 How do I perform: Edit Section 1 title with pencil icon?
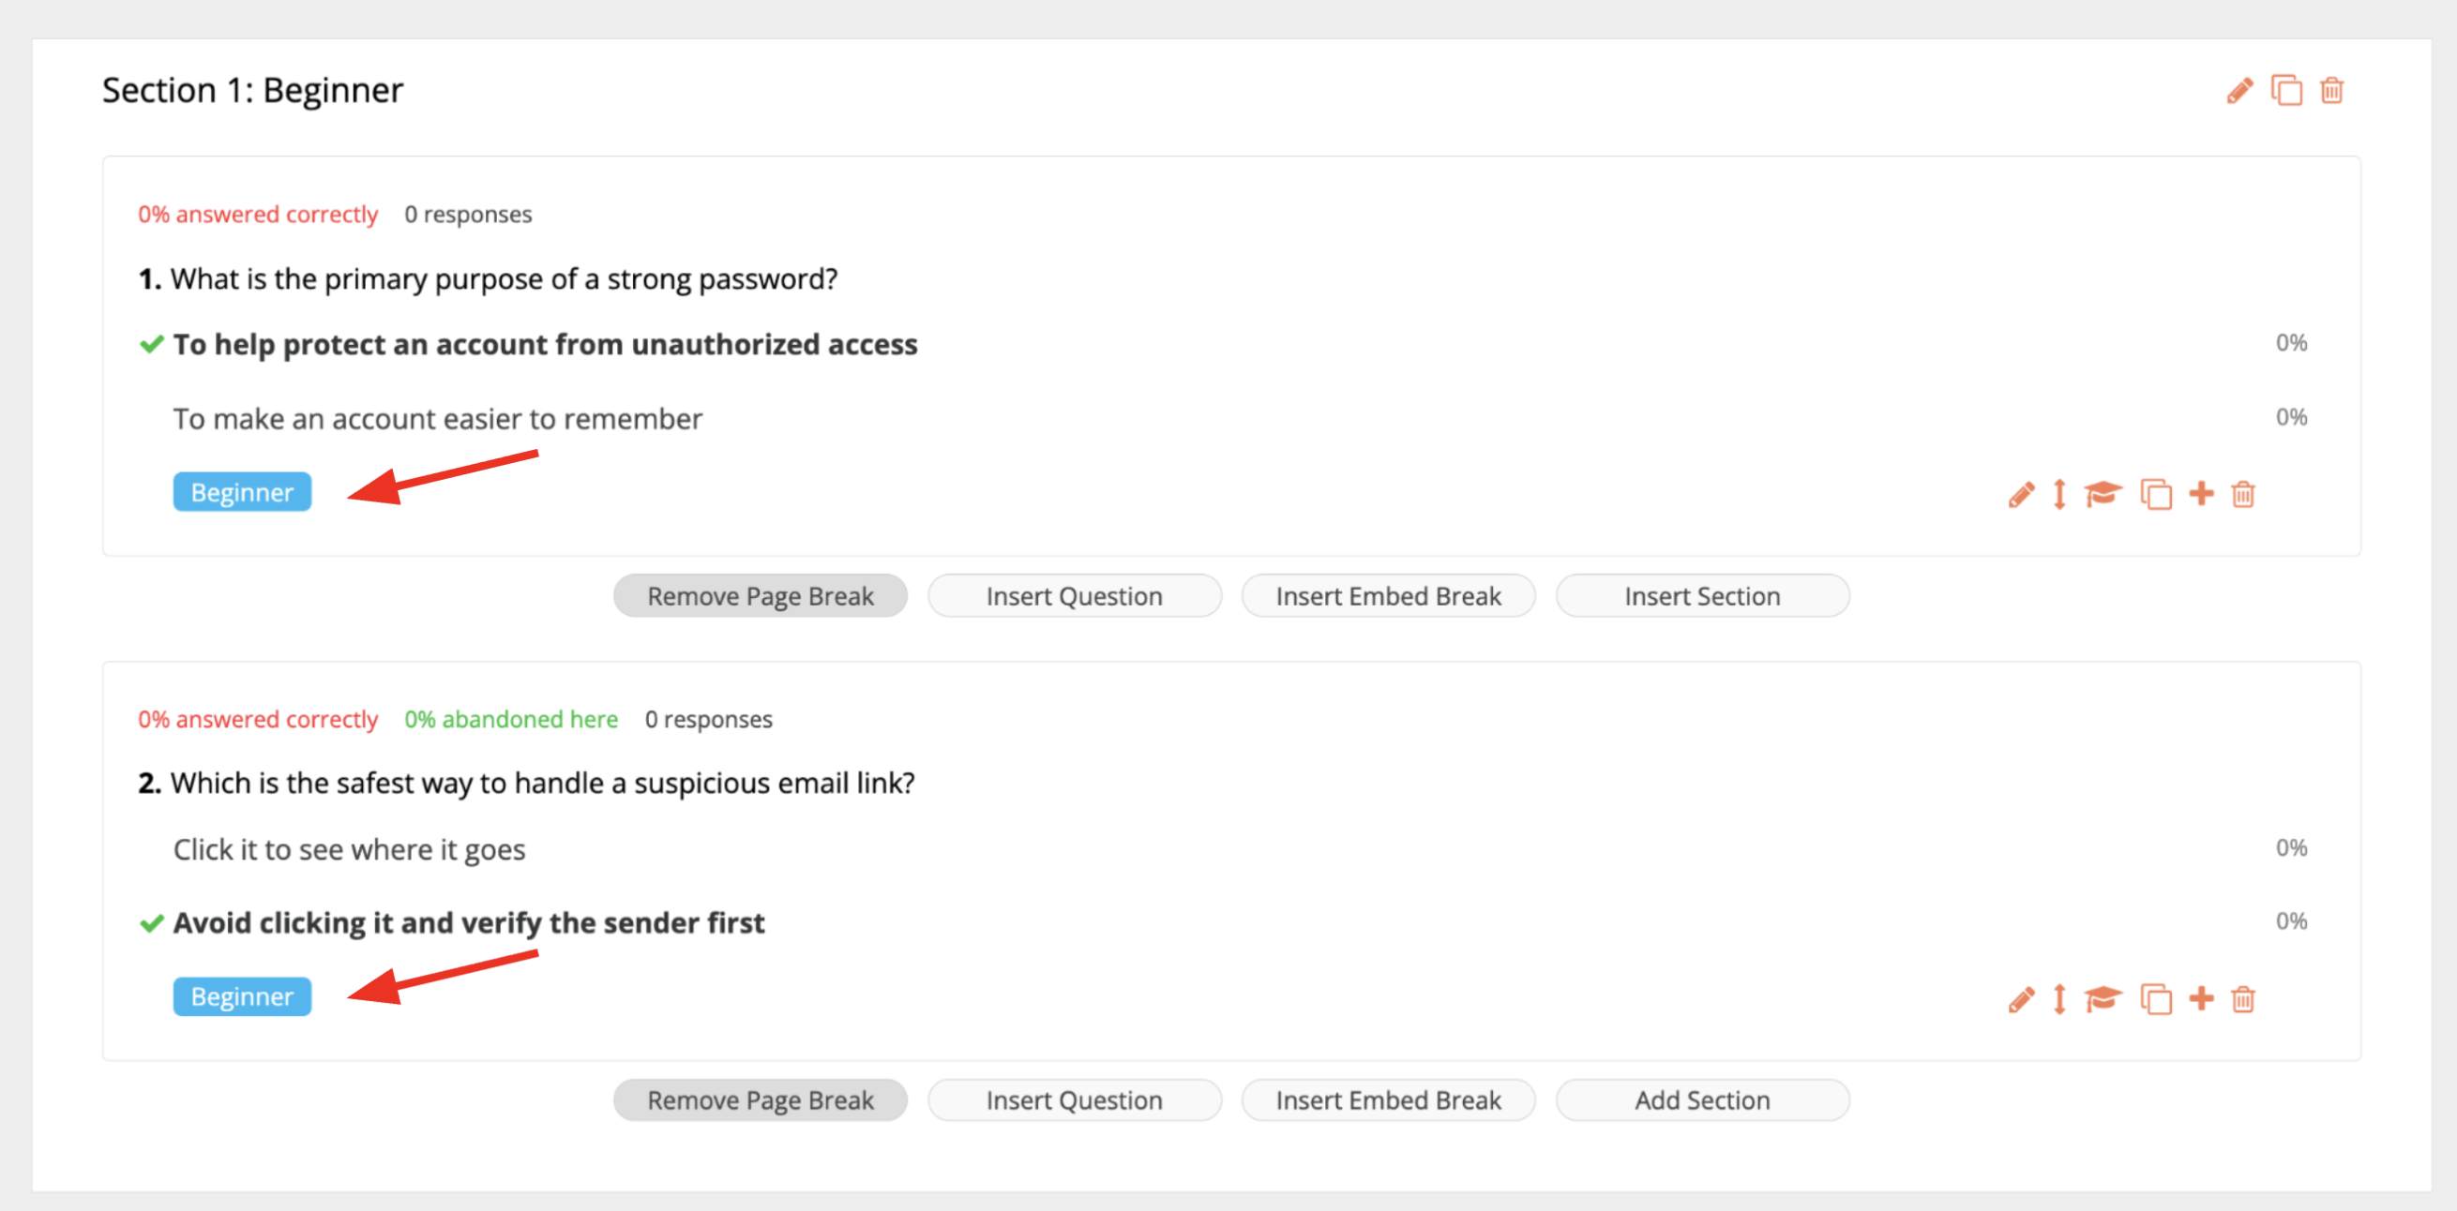click(2239, 91)
